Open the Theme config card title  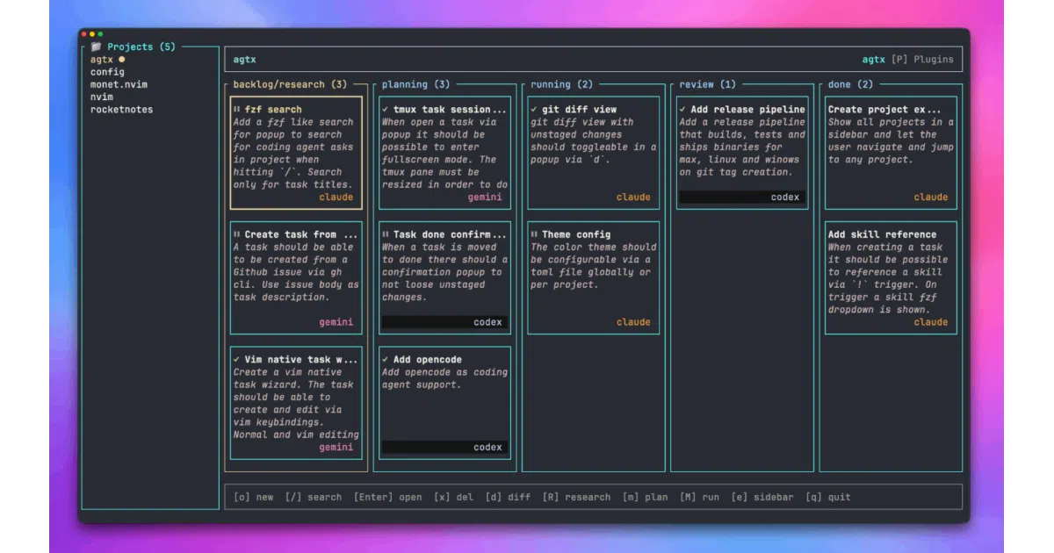click(576, 234)
